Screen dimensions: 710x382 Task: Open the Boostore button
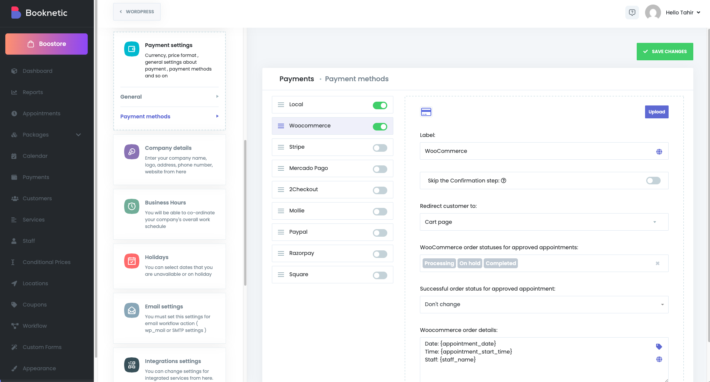pyautogui.click(x=46, y=44)
